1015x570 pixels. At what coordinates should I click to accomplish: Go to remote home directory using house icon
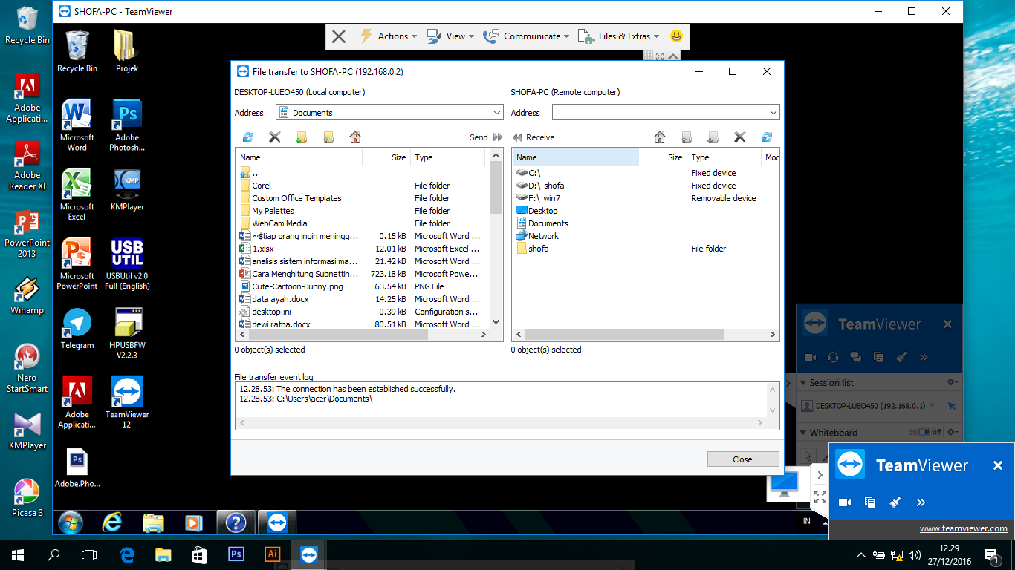(x=659, y=137)
